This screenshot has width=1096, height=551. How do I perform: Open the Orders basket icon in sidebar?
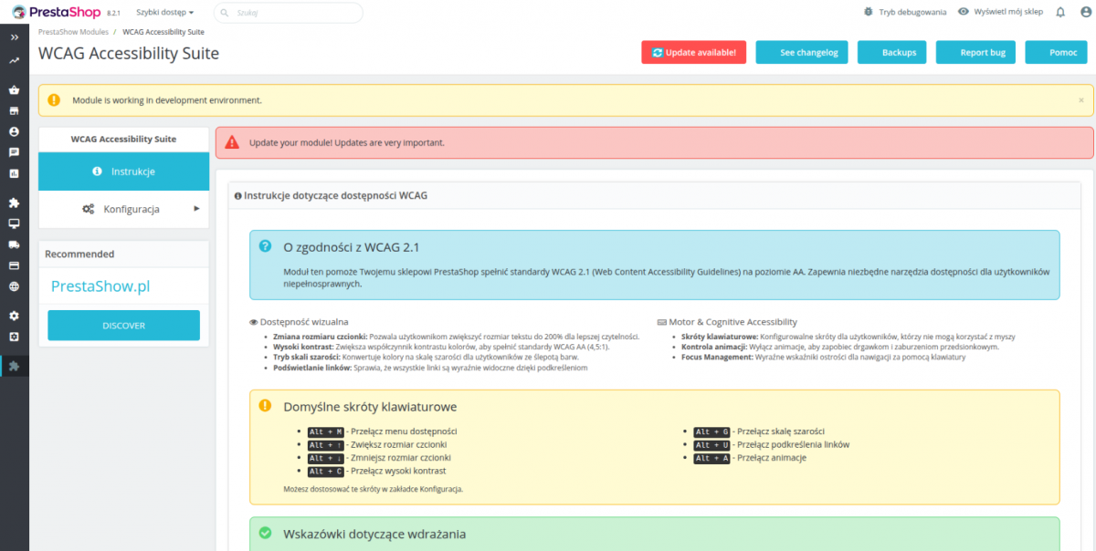15,90
